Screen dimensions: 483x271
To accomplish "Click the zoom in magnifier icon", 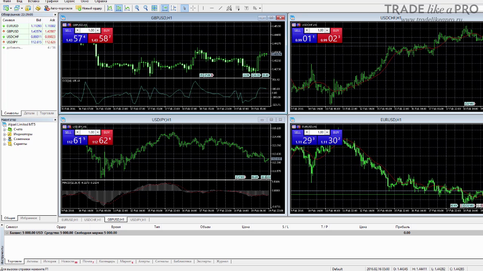I will (137, 8).
